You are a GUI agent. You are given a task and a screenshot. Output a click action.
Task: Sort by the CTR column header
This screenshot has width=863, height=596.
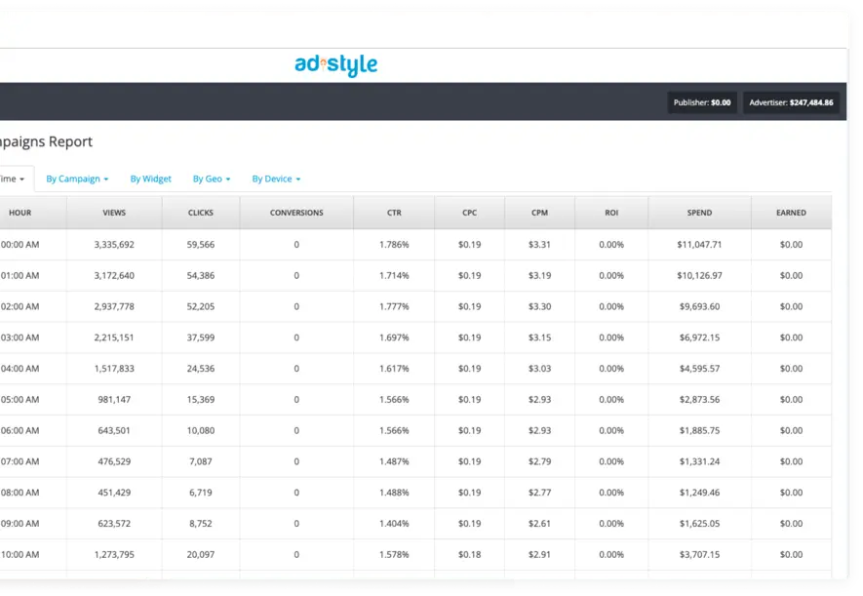pos(394,213)
